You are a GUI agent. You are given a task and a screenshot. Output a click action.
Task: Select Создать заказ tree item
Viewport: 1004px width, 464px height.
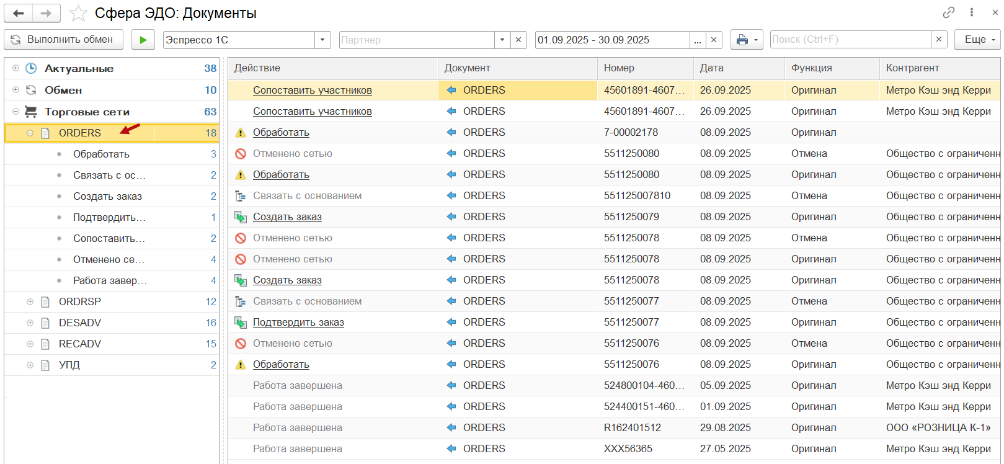click(107, 196)
